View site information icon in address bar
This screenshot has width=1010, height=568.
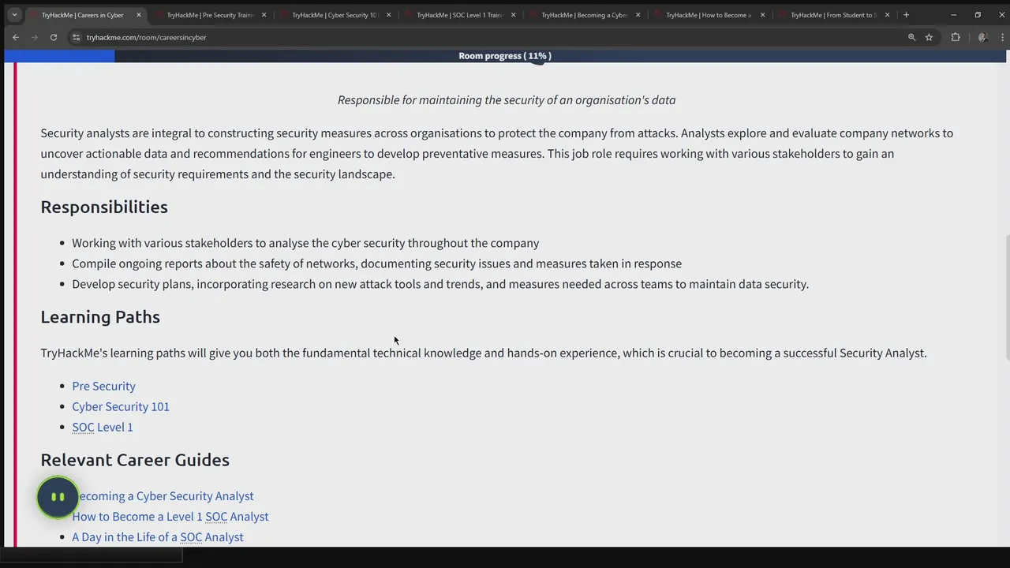(76, 37)
